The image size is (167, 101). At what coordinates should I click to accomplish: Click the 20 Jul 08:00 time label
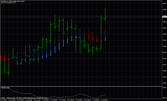pyautogui.click(x=79, y=100)
